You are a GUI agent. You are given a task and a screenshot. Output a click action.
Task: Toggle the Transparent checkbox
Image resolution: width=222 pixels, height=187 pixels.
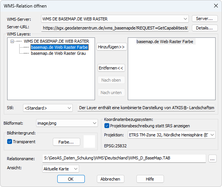pyautogui.click(x=9, y=142)
